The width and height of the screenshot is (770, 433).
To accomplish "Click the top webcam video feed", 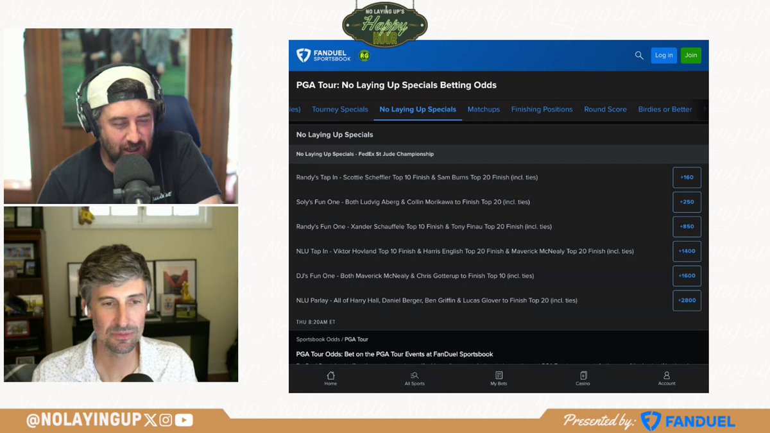I will click(x=121, y=116).
